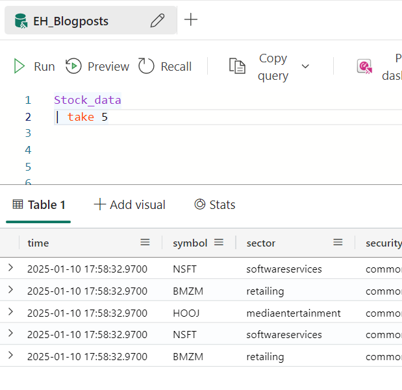Click the Recall icon
Viewport: 402px width, 390px height.
pos(147,66)
